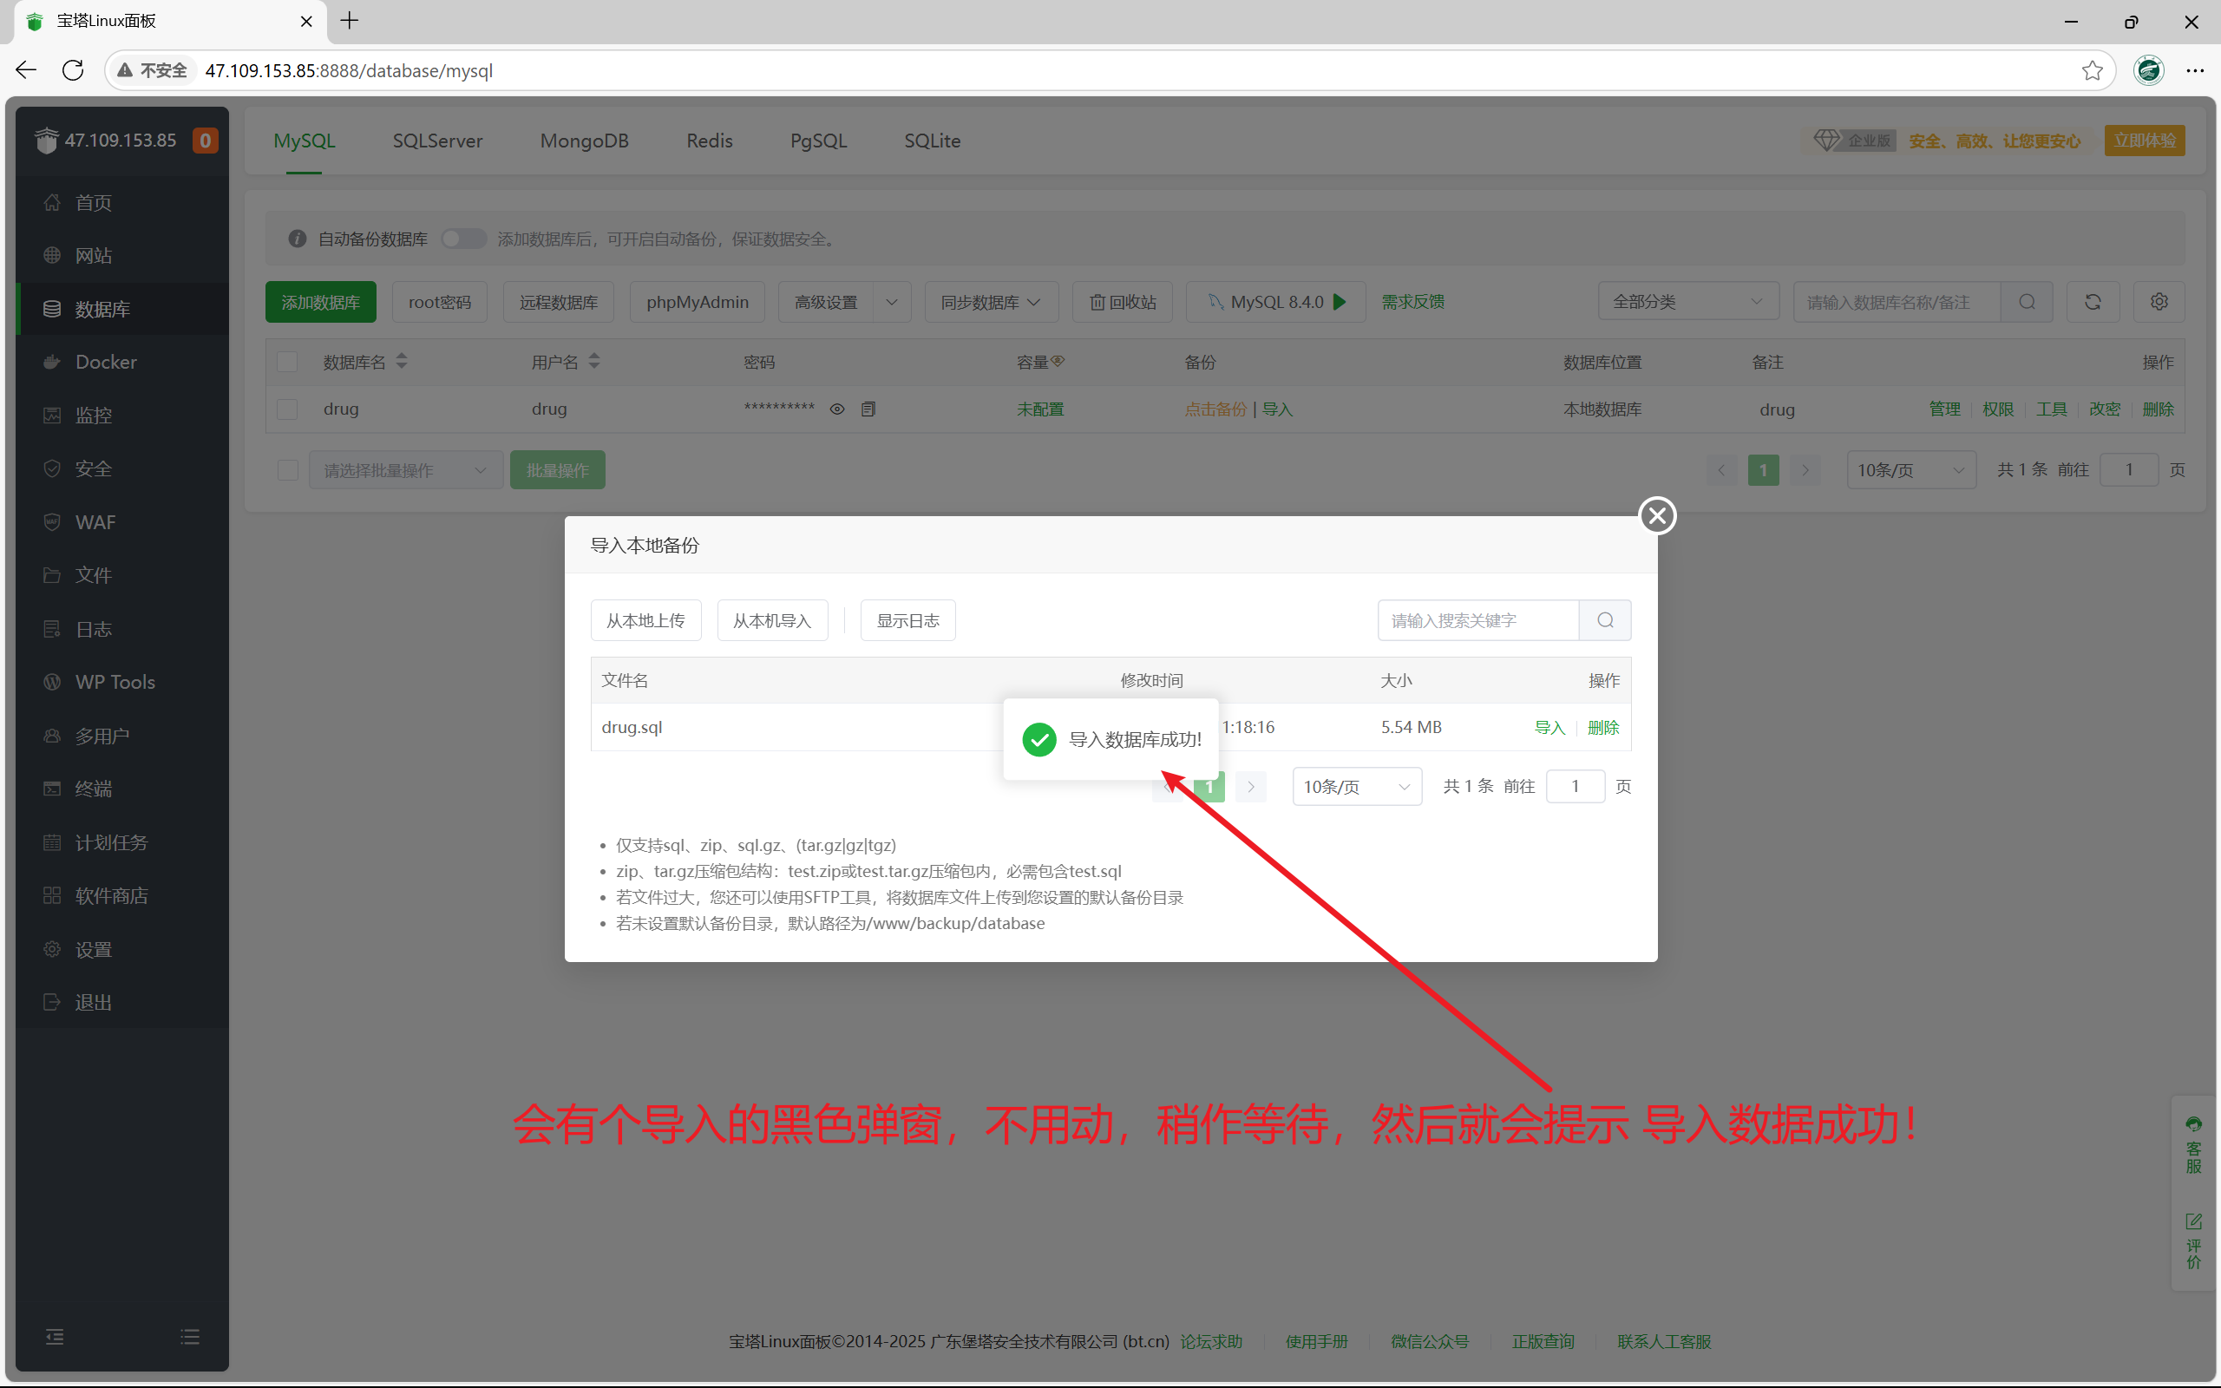Click the password eye visibility icon
Image resolution: width=2221 pixels, height=1388 pixels.
coord(837,409)
